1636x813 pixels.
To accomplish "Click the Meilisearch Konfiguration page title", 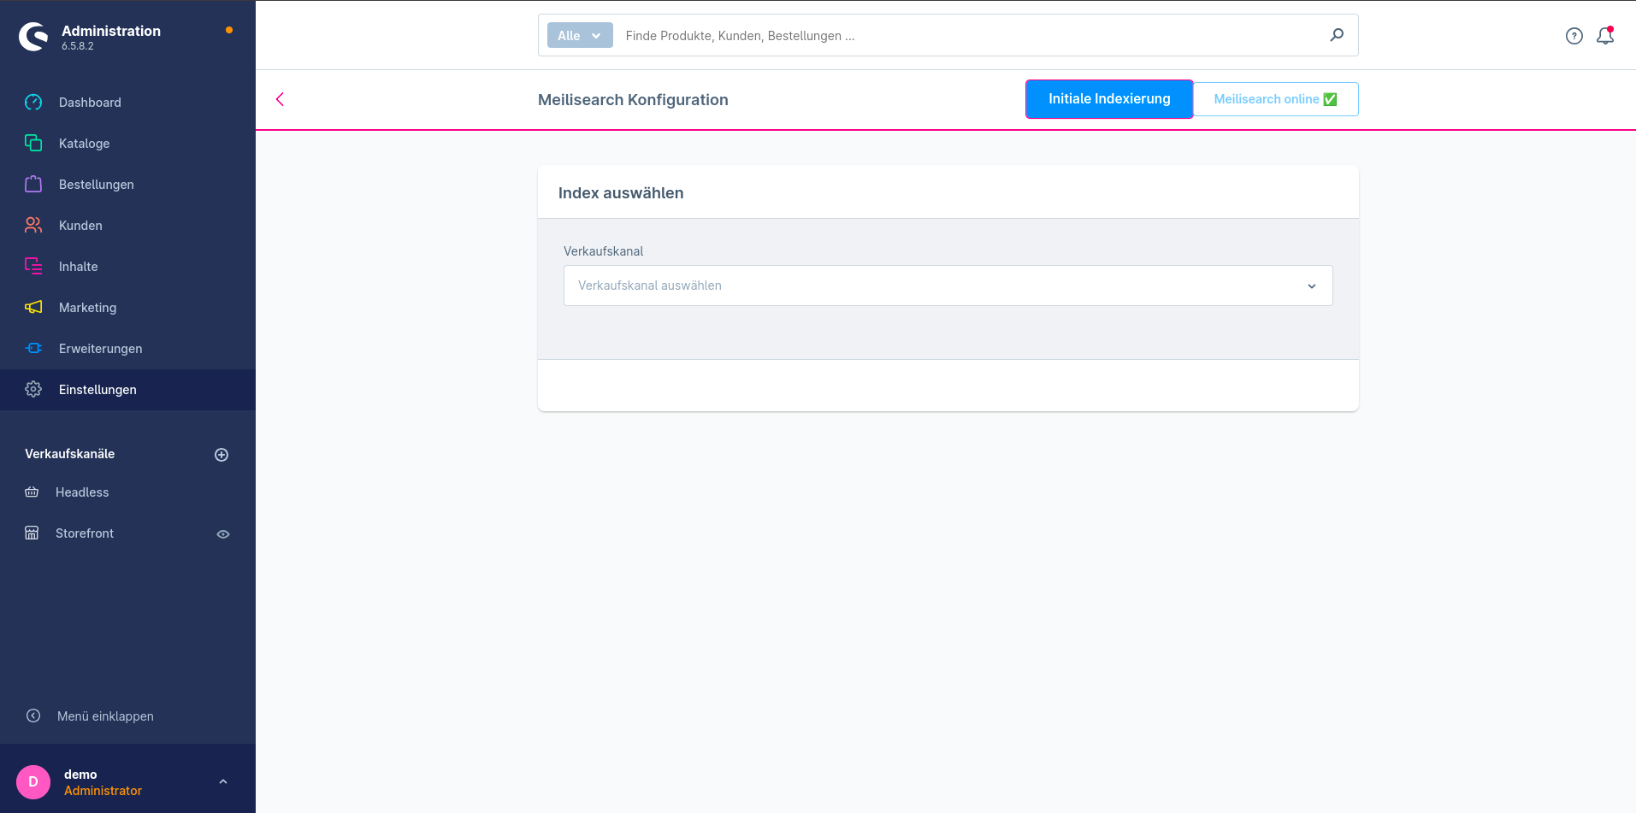I will point(633,100).
